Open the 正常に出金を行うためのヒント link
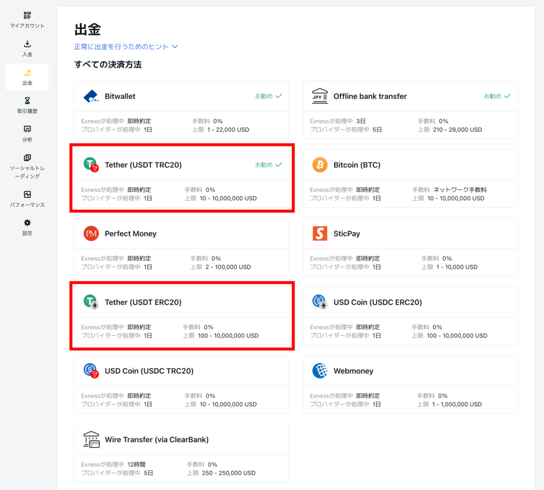 [x=122, y=46]
